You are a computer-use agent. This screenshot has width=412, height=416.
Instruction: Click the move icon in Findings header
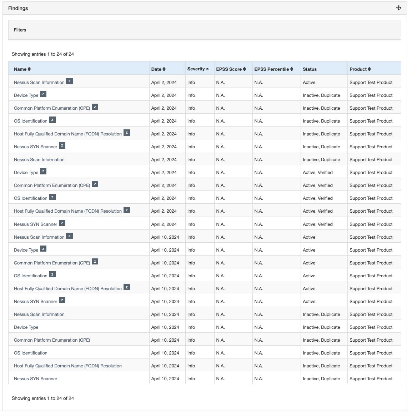(x=398, y=8)
